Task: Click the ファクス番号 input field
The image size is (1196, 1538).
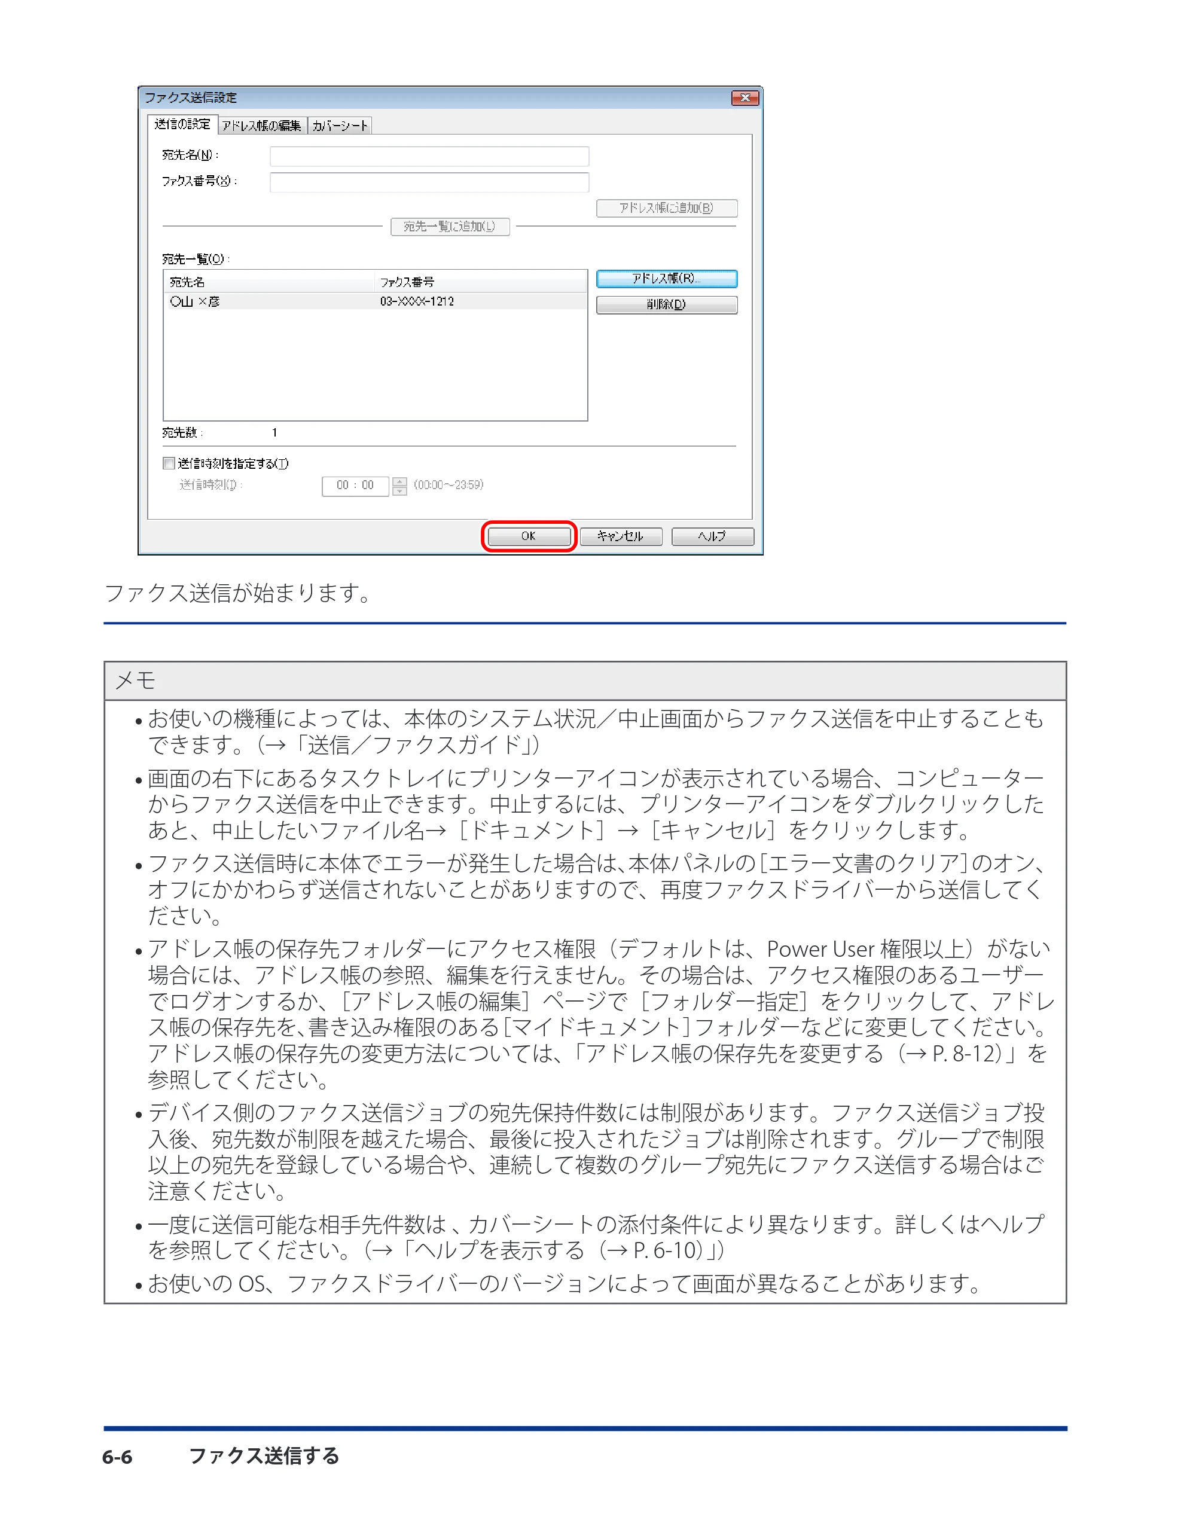Action: click(429, 182)
